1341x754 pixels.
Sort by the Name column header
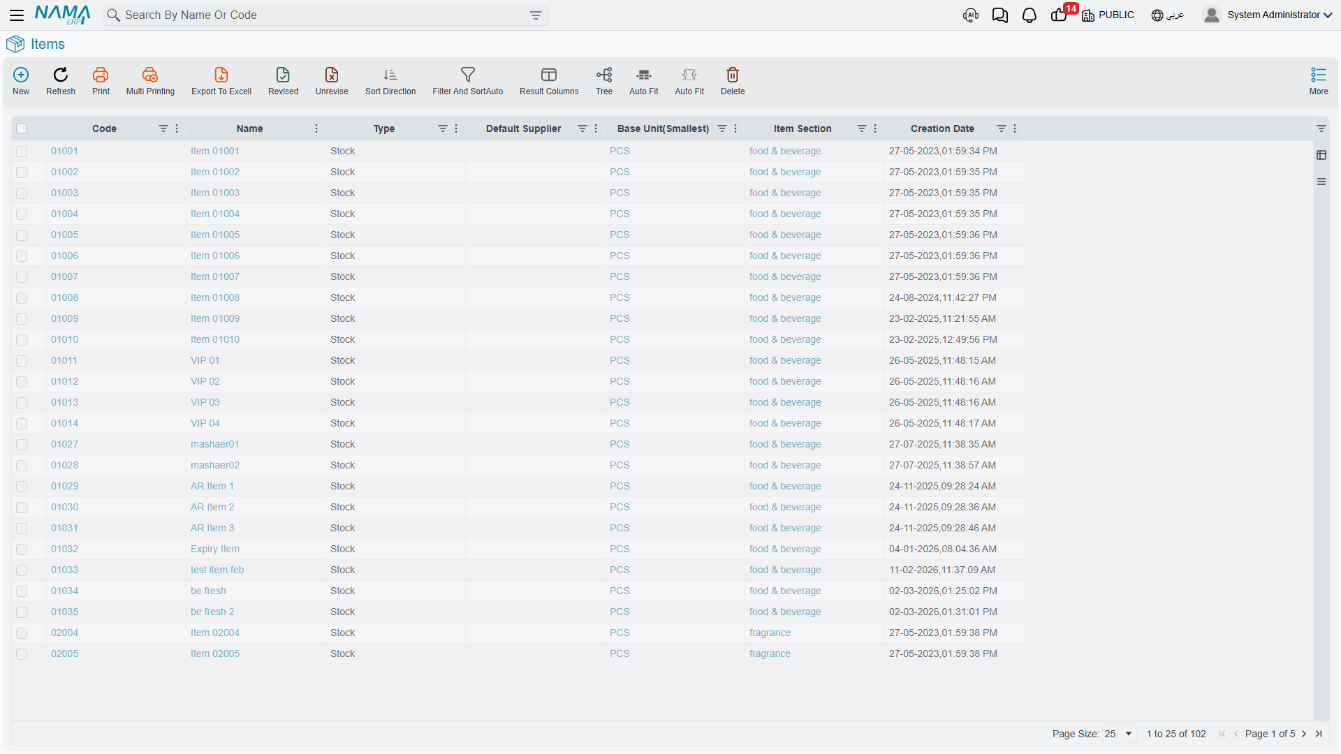pos(249,128)
